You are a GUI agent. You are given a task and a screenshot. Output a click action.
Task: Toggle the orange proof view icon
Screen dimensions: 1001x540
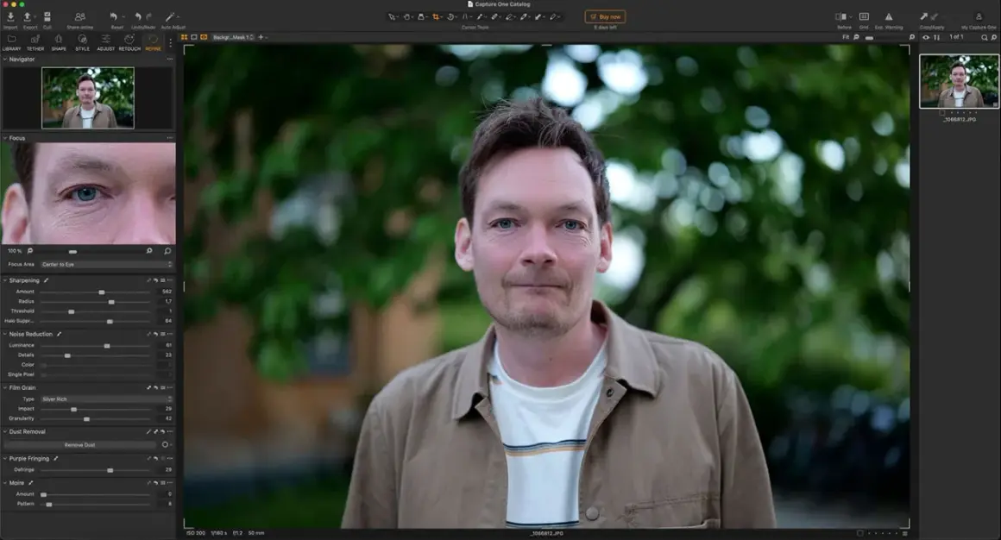pyautogui.click(x=204, y=38)
